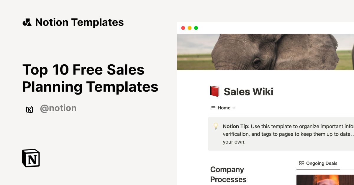Click the red traffic-light circle on the window
The height and width of the screenshot is (185, 354).
tap(183, 28)
